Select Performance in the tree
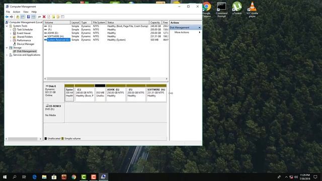322x181 pixels. tap(24, 40)
